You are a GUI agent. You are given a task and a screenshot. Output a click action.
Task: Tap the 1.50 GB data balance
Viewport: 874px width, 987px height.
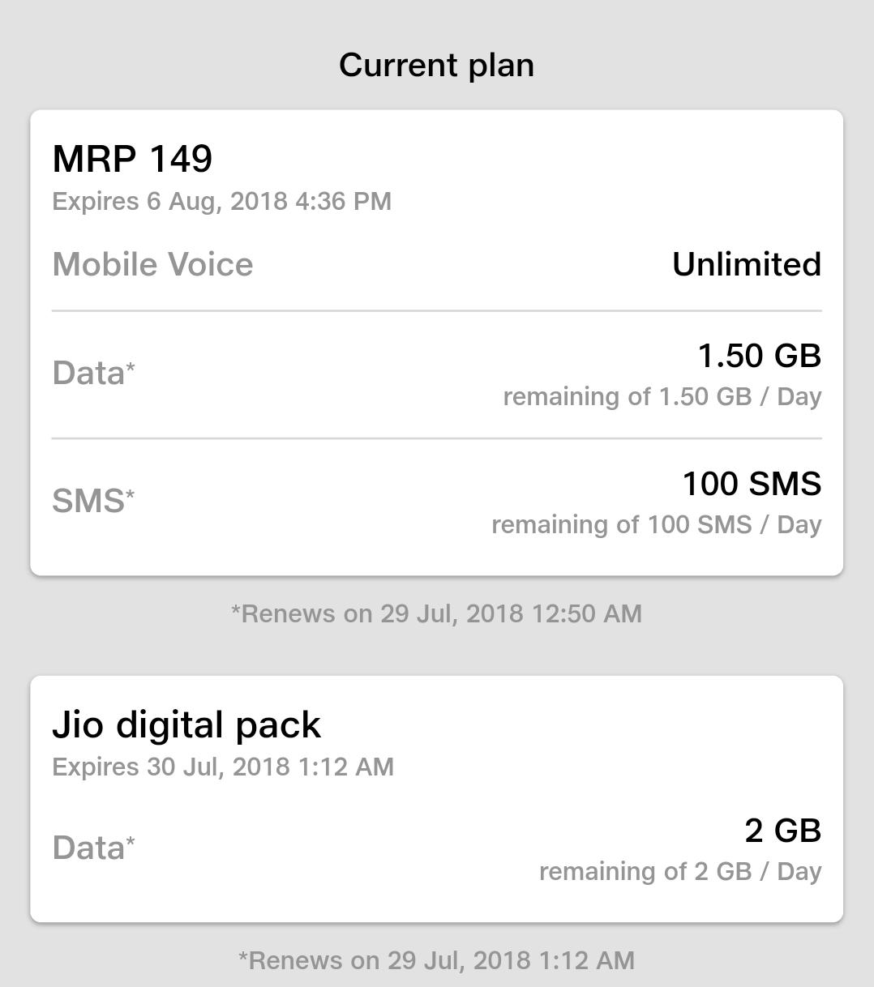760,356
